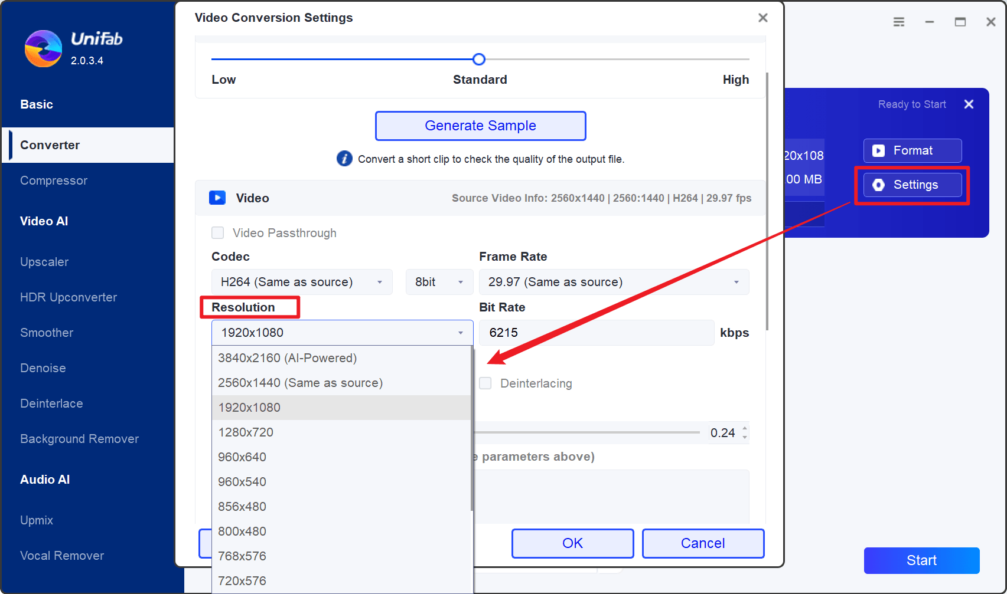Open the 8bit color depth dropdown
1007x594 pixels.
[x=439, y=282]
